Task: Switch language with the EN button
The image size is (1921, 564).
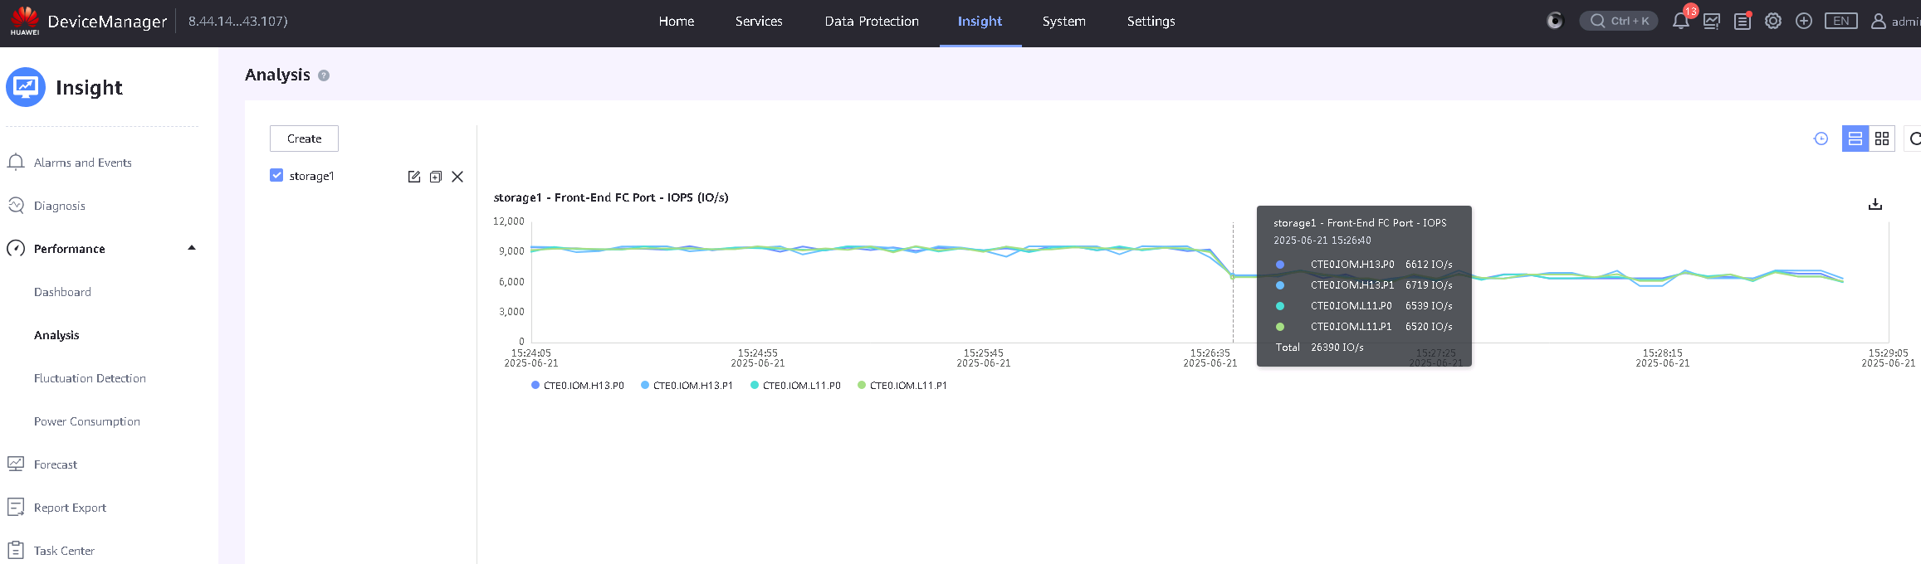Action: click(1841, 21)
